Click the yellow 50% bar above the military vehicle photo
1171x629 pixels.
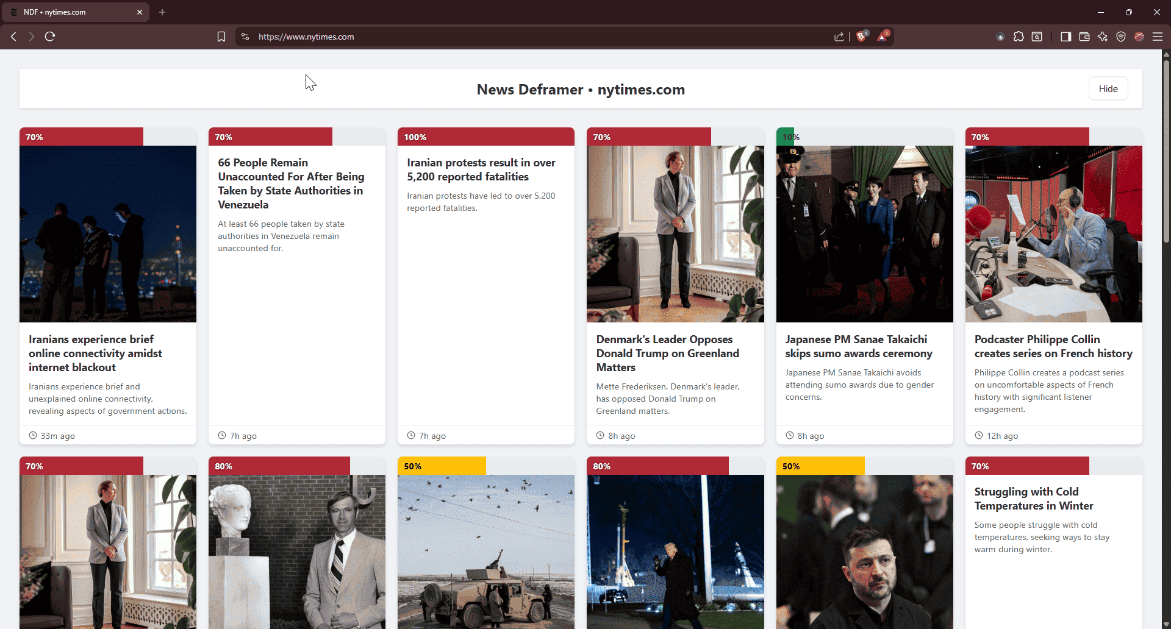[x=442, y=466]
